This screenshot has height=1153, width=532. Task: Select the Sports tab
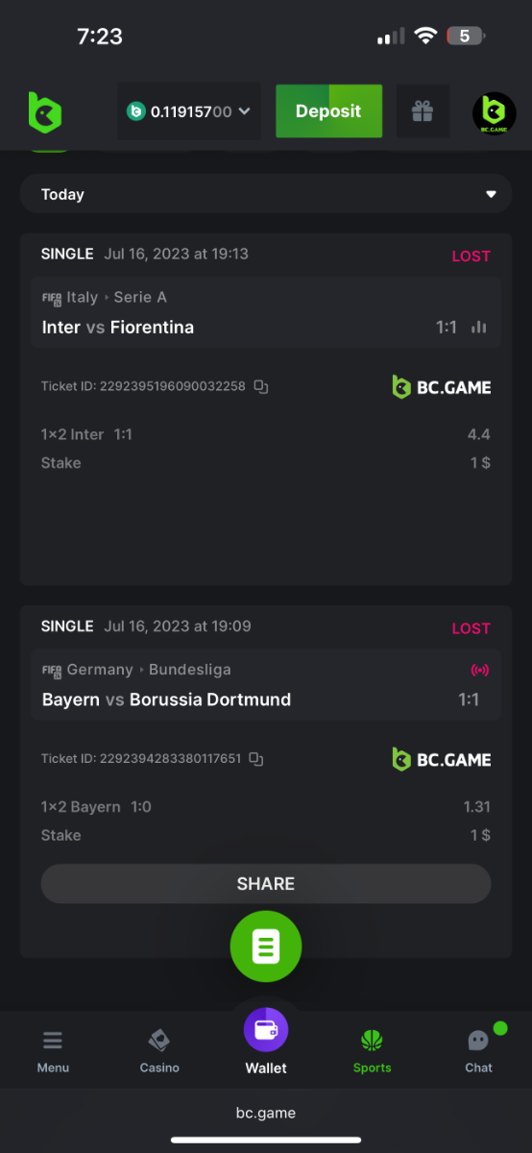372,1050
